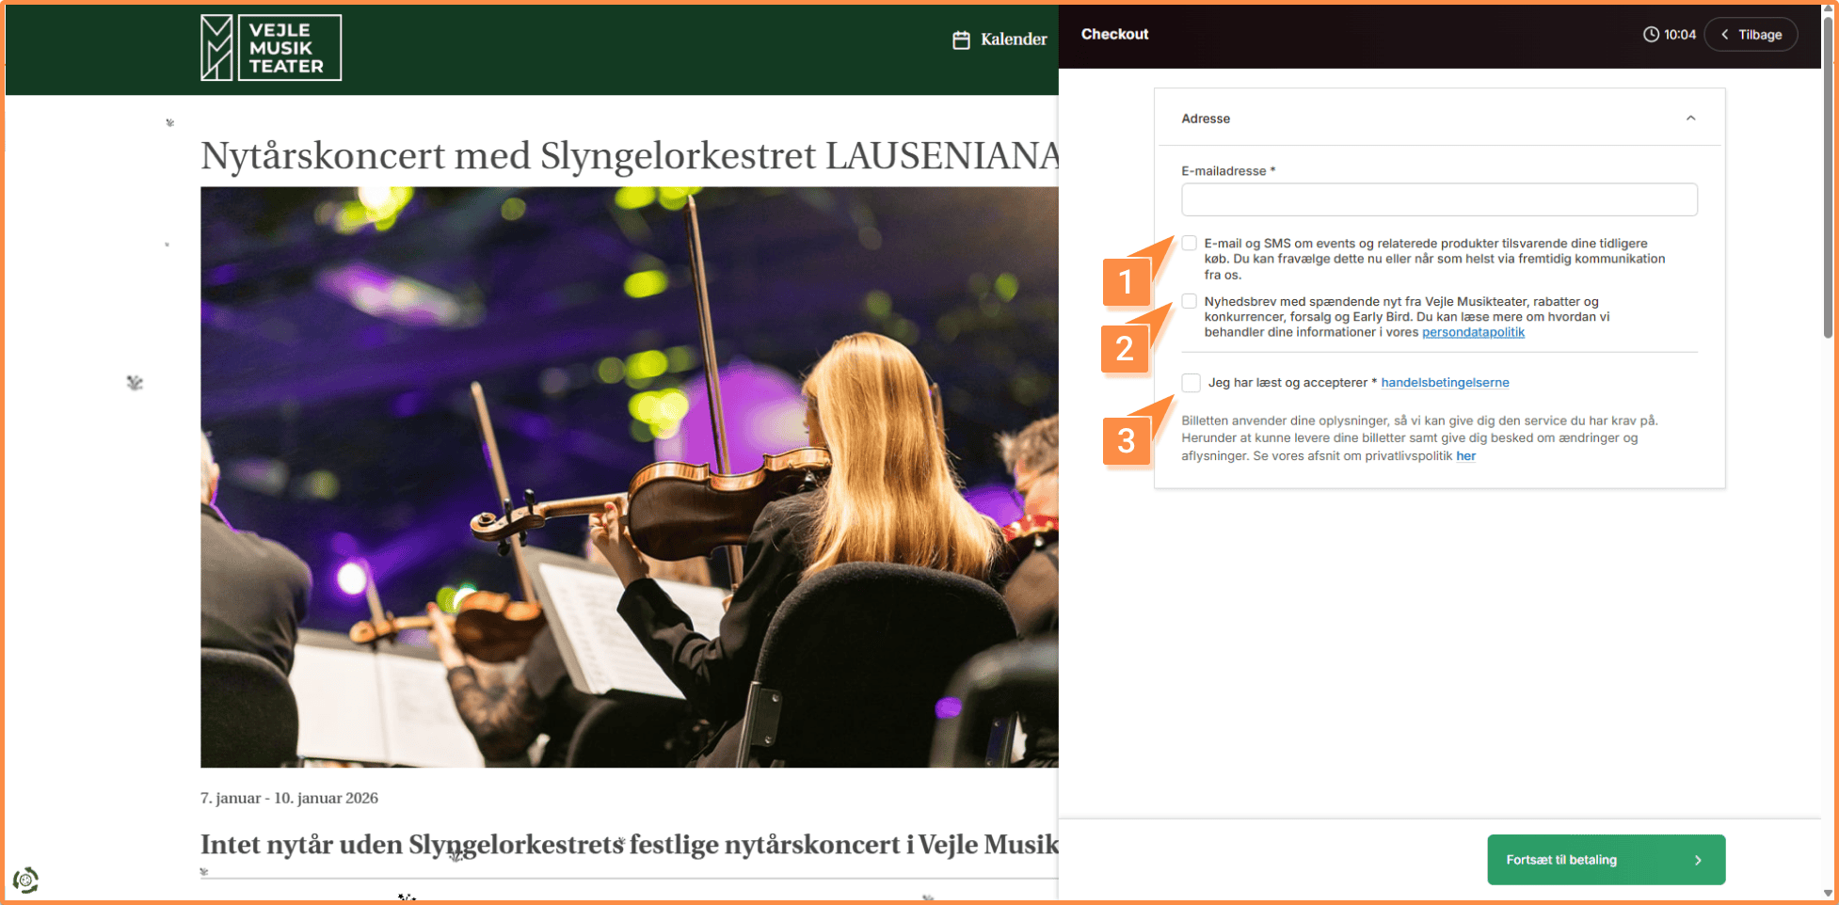Click the orange annotation marker 2

[x=1125, y=349]
